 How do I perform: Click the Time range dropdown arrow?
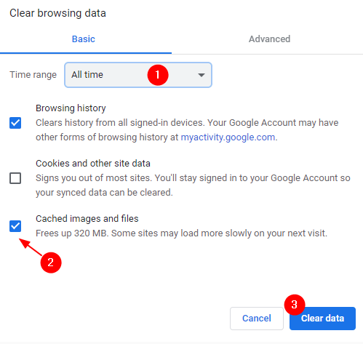201,75
